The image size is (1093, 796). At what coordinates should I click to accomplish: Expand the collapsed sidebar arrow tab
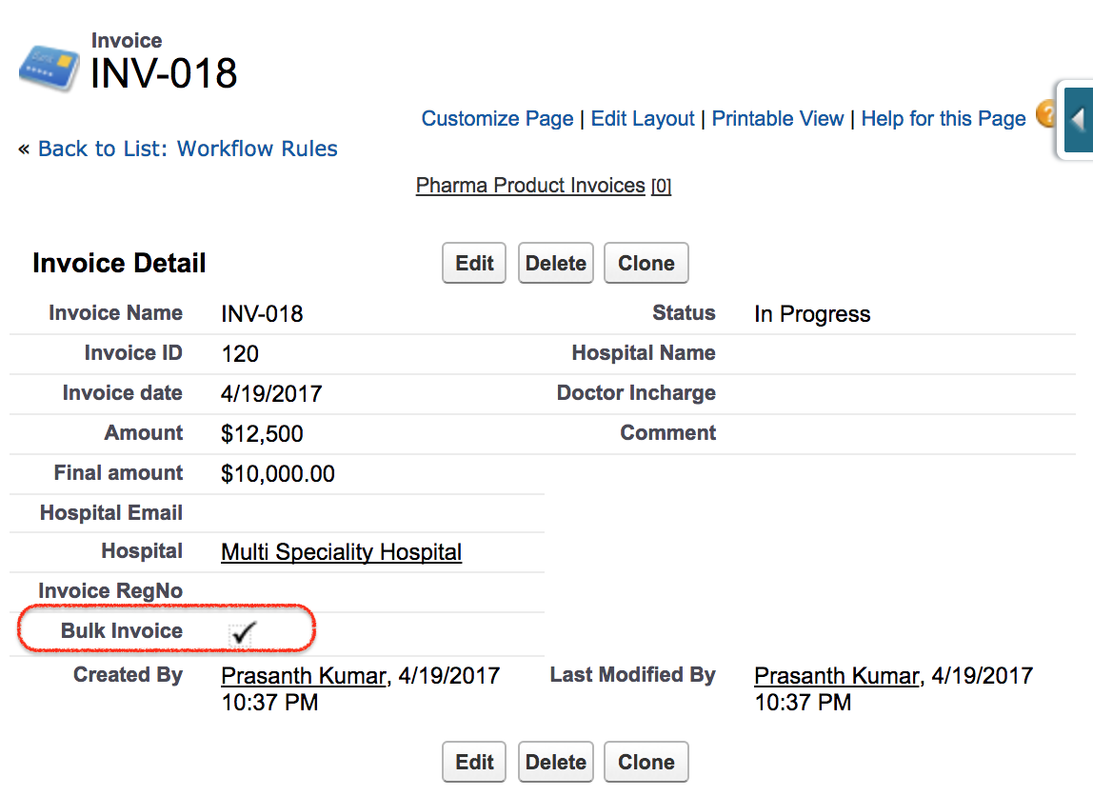point(1078,120)
